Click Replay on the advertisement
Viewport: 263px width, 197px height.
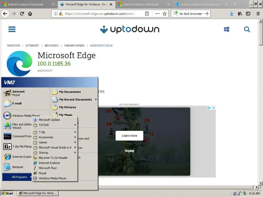pyautogui.click(x=129, y=151)
